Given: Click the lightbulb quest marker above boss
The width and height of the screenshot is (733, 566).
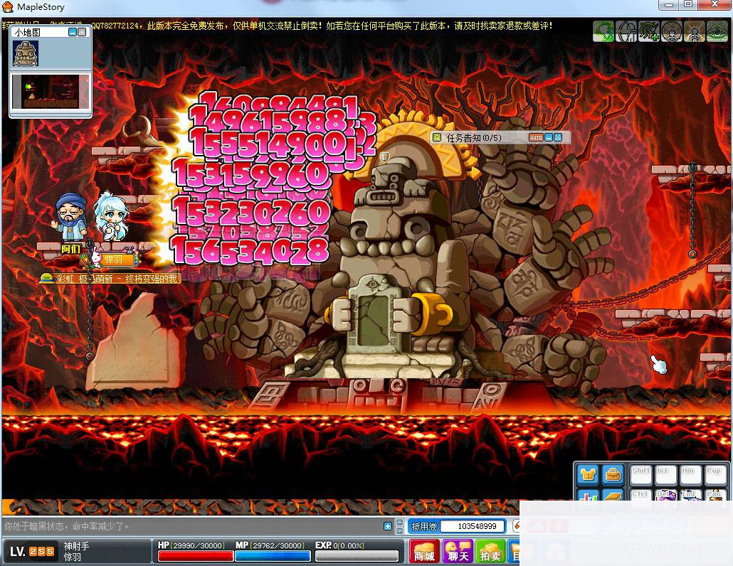Looking at the screenshot, I should tap(384, 156).
